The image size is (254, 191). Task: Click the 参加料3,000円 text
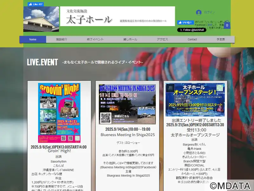(128, 151)
